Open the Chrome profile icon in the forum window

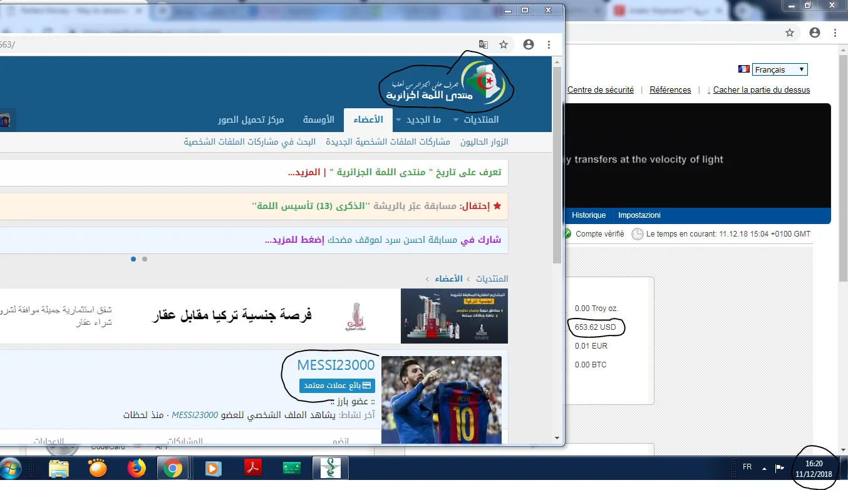[529, 44]
